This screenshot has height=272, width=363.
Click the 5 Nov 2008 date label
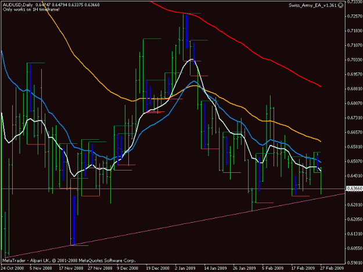(x=41, y=268)
